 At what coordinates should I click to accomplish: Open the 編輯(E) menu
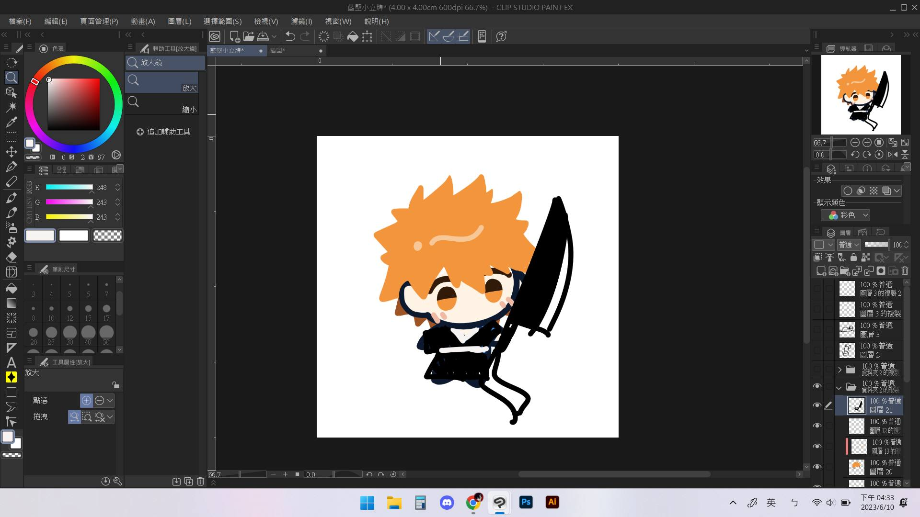(56, 22)
